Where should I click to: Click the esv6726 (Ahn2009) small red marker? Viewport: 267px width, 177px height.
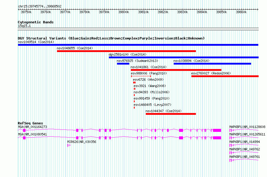(134, 83)
